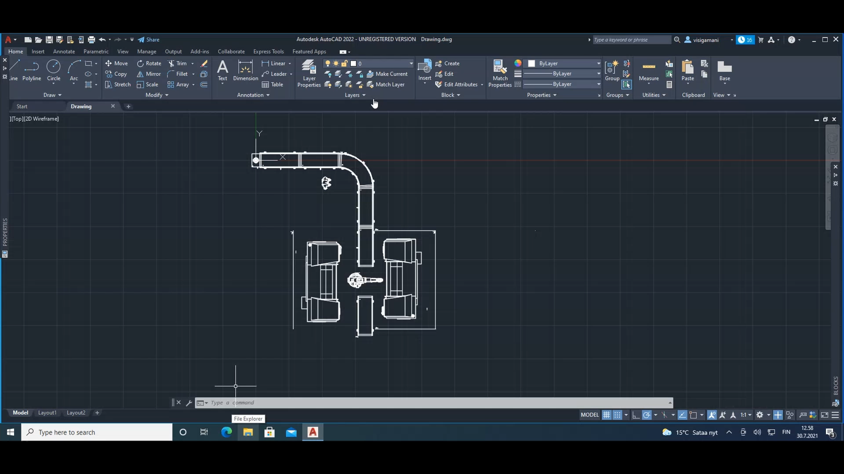Choose the Arc tool
844x474 pixels.
click(x=74, y=71)
